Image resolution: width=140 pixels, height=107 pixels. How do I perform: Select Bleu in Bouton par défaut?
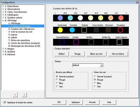57,83
